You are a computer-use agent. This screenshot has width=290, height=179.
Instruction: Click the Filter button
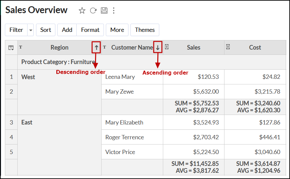click(x=16, y=30)
